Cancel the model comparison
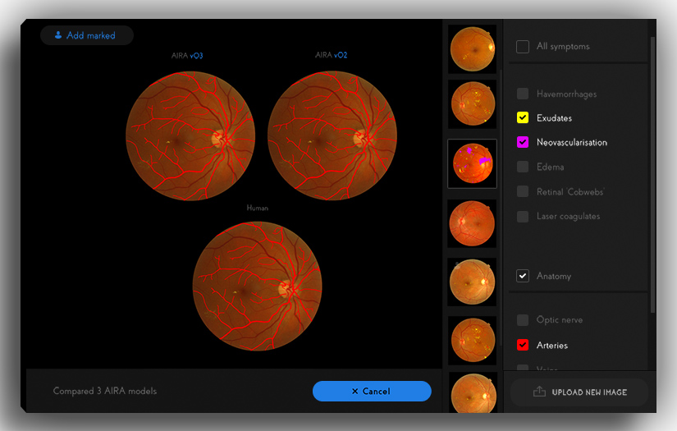The image size is (677, 431). point(372,392)
